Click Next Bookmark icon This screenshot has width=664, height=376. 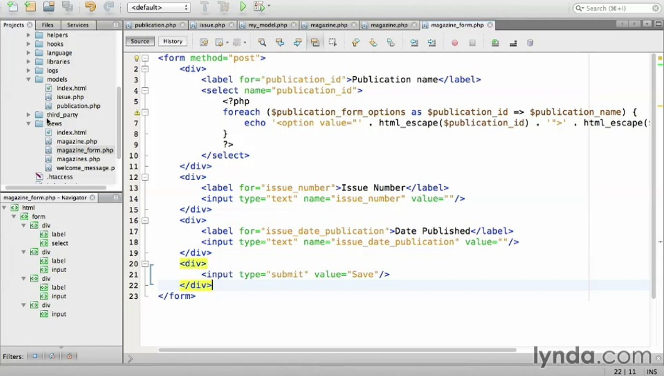click(x=373, y=42)
